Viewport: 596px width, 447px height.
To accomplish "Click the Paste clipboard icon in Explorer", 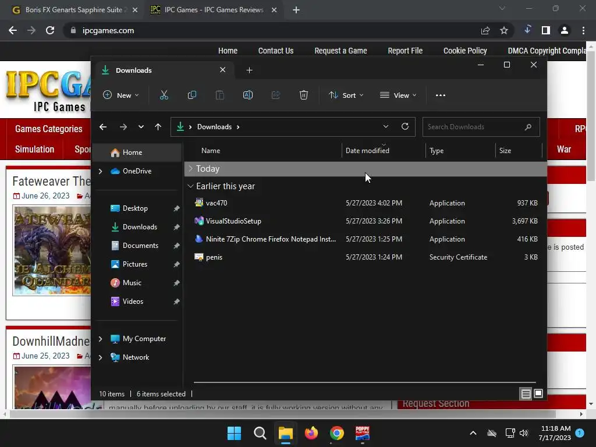I will pyautogui.click(x=219, y=95).
